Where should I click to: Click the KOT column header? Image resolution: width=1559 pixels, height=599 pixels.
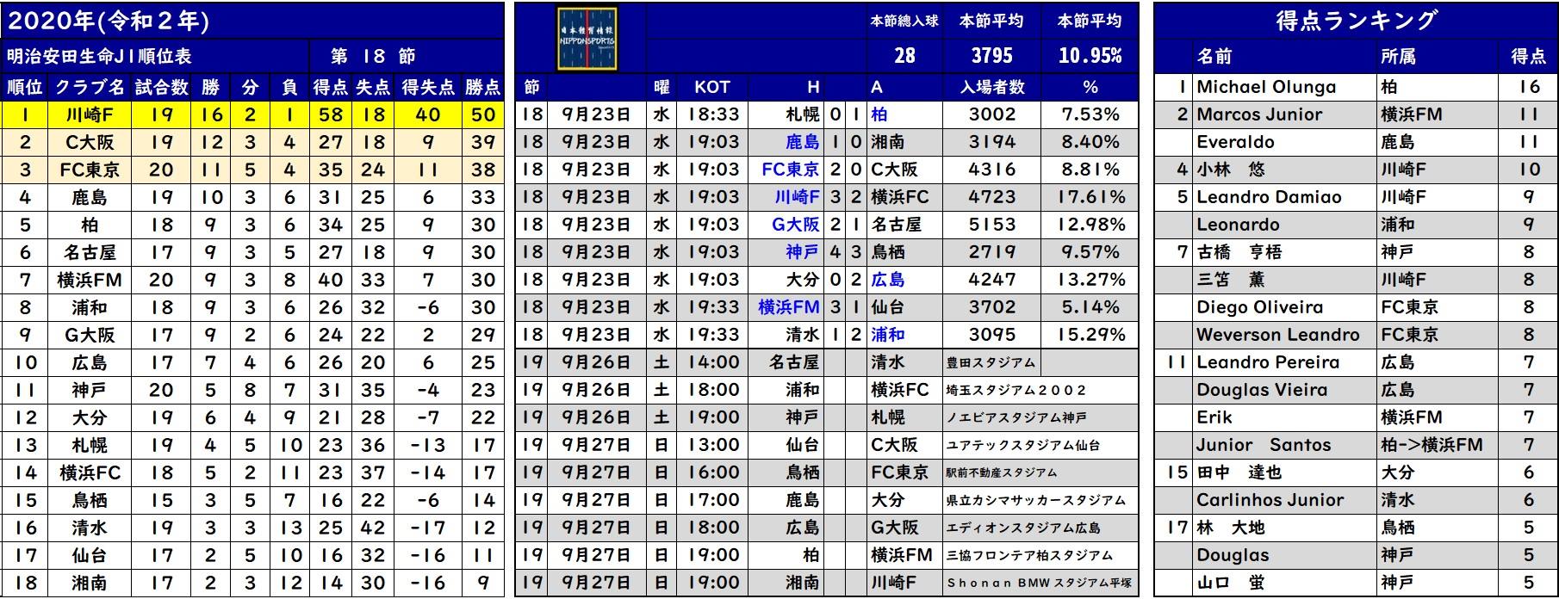pos(712,87)
